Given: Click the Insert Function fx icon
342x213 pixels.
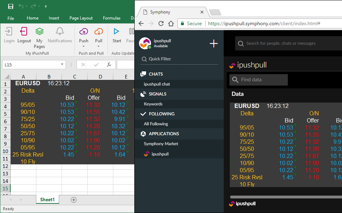Looking at the screenshot, I should 109,65.
